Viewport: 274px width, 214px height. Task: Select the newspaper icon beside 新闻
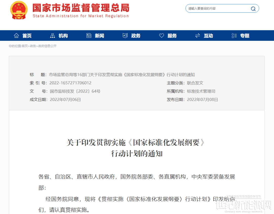tap(89, 36)
